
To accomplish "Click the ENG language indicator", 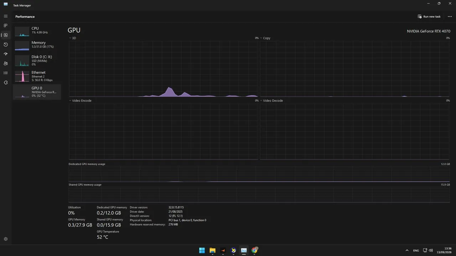I will pyautogui.click(x=416, y=250).
